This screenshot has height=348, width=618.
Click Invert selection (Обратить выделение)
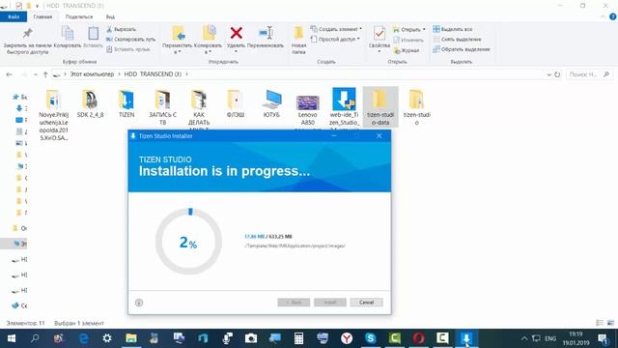462,49
